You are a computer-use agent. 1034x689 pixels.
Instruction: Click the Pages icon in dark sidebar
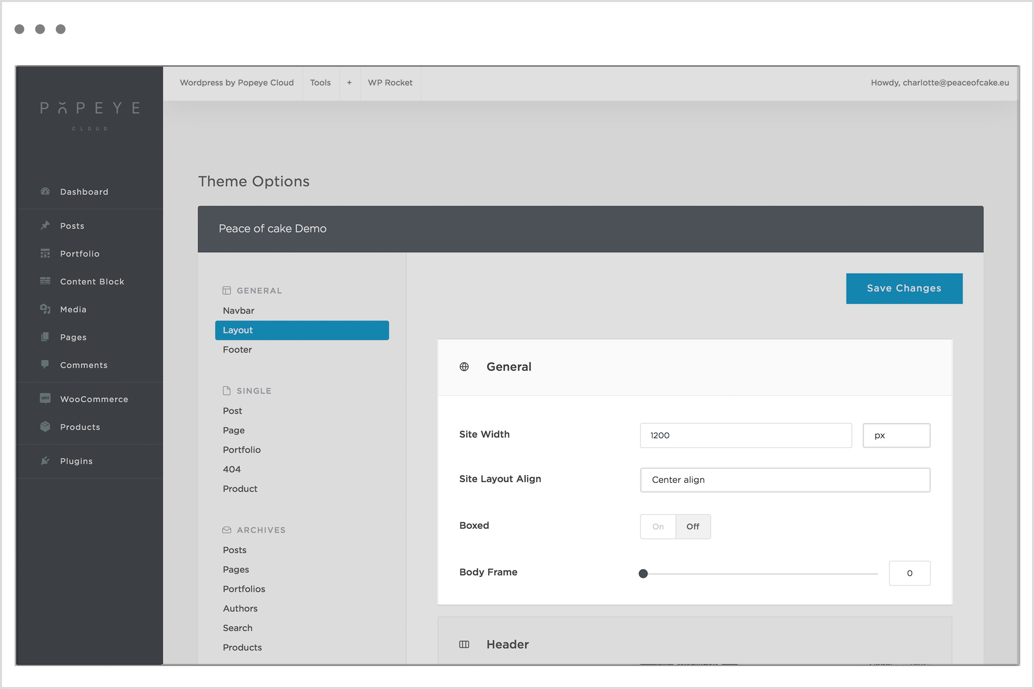(x=45, y=336)
